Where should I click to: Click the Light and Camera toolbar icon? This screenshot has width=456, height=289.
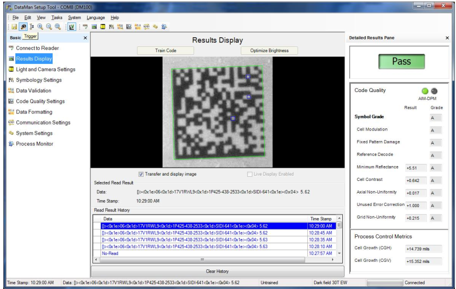pos(103,27)
